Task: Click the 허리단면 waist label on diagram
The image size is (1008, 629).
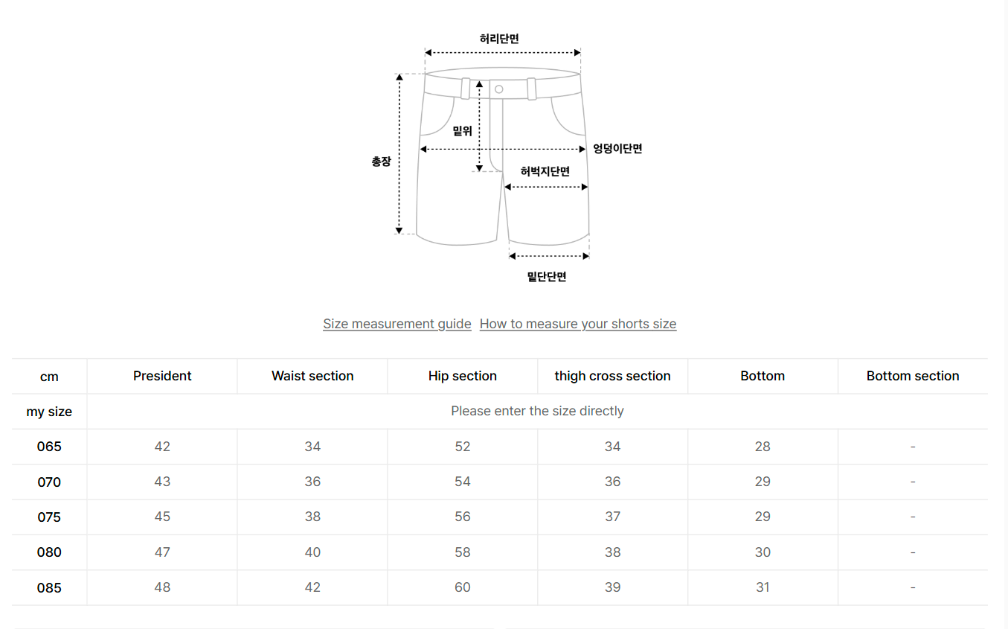Action: 499,39
